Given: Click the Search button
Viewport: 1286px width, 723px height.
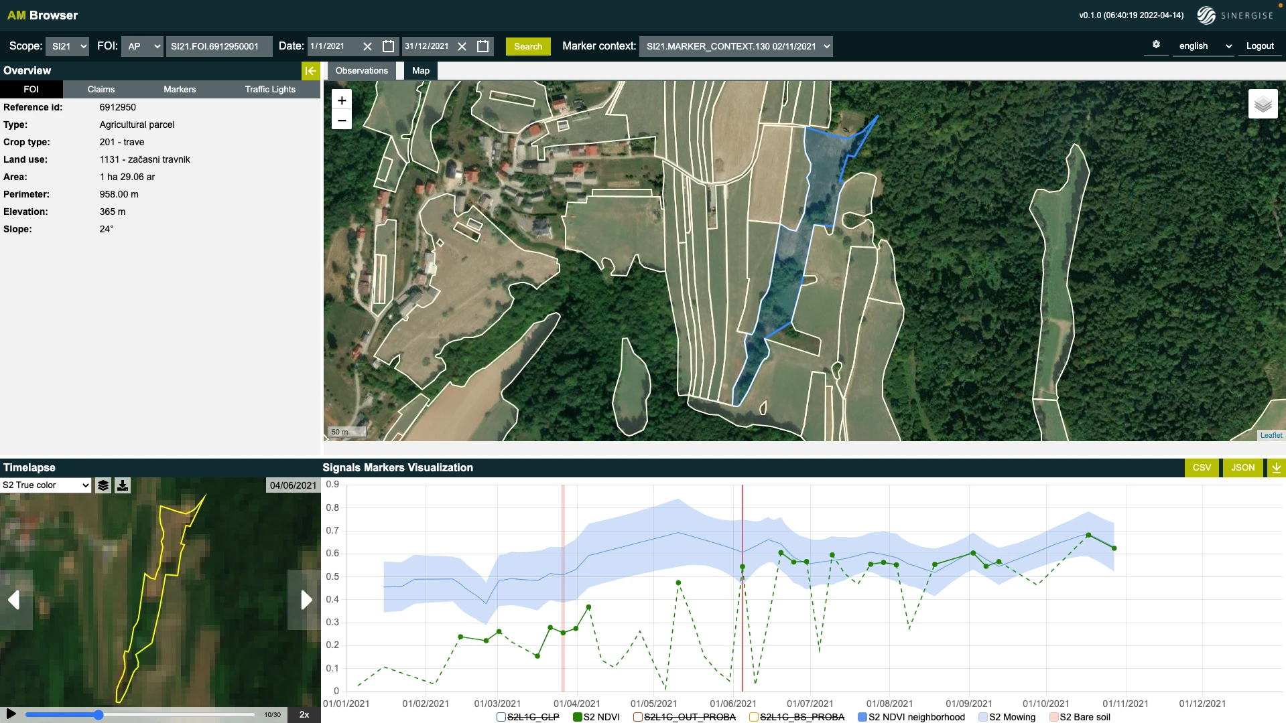Looking at the screenshot, I should [527, 46].
